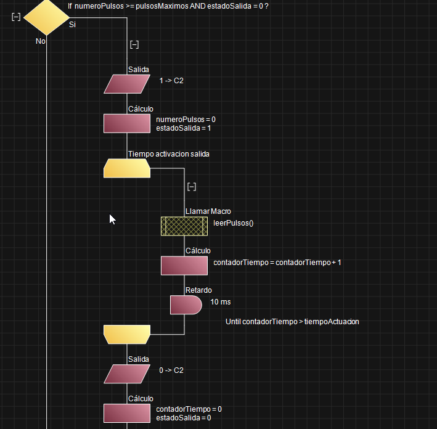
Task: Select the yellow decision diamond for numeroPulsos
Action: pos(47,17)
